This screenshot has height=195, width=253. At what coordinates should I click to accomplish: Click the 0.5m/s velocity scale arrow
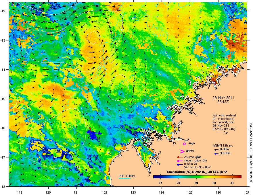(x=222, y=133)
